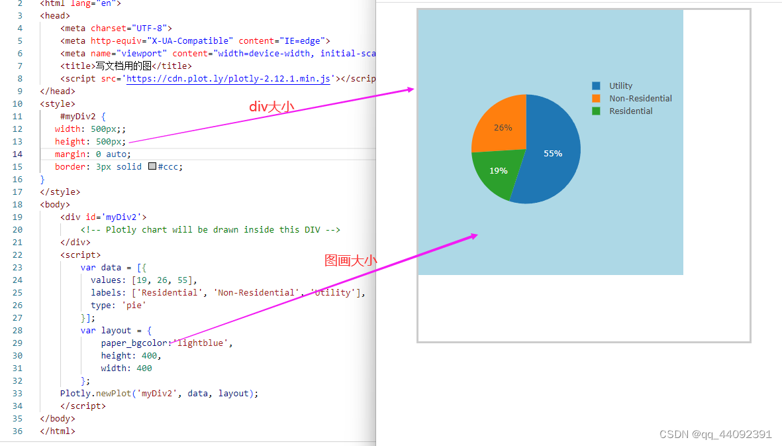Image resolution: width=782 pixels, height=446 pixels.
Task: Click the meta viewport line 6
Action: coord(218,54)
